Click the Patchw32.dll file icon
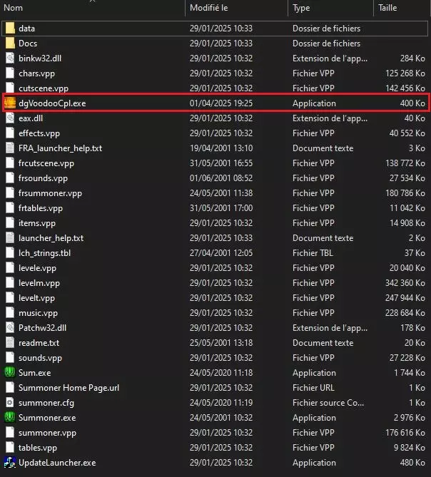Screen dimensions: 431x477 point(10,328)
